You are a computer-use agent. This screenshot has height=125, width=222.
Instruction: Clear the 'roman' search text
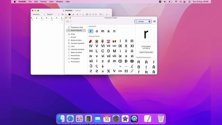[x=150, y=22]
